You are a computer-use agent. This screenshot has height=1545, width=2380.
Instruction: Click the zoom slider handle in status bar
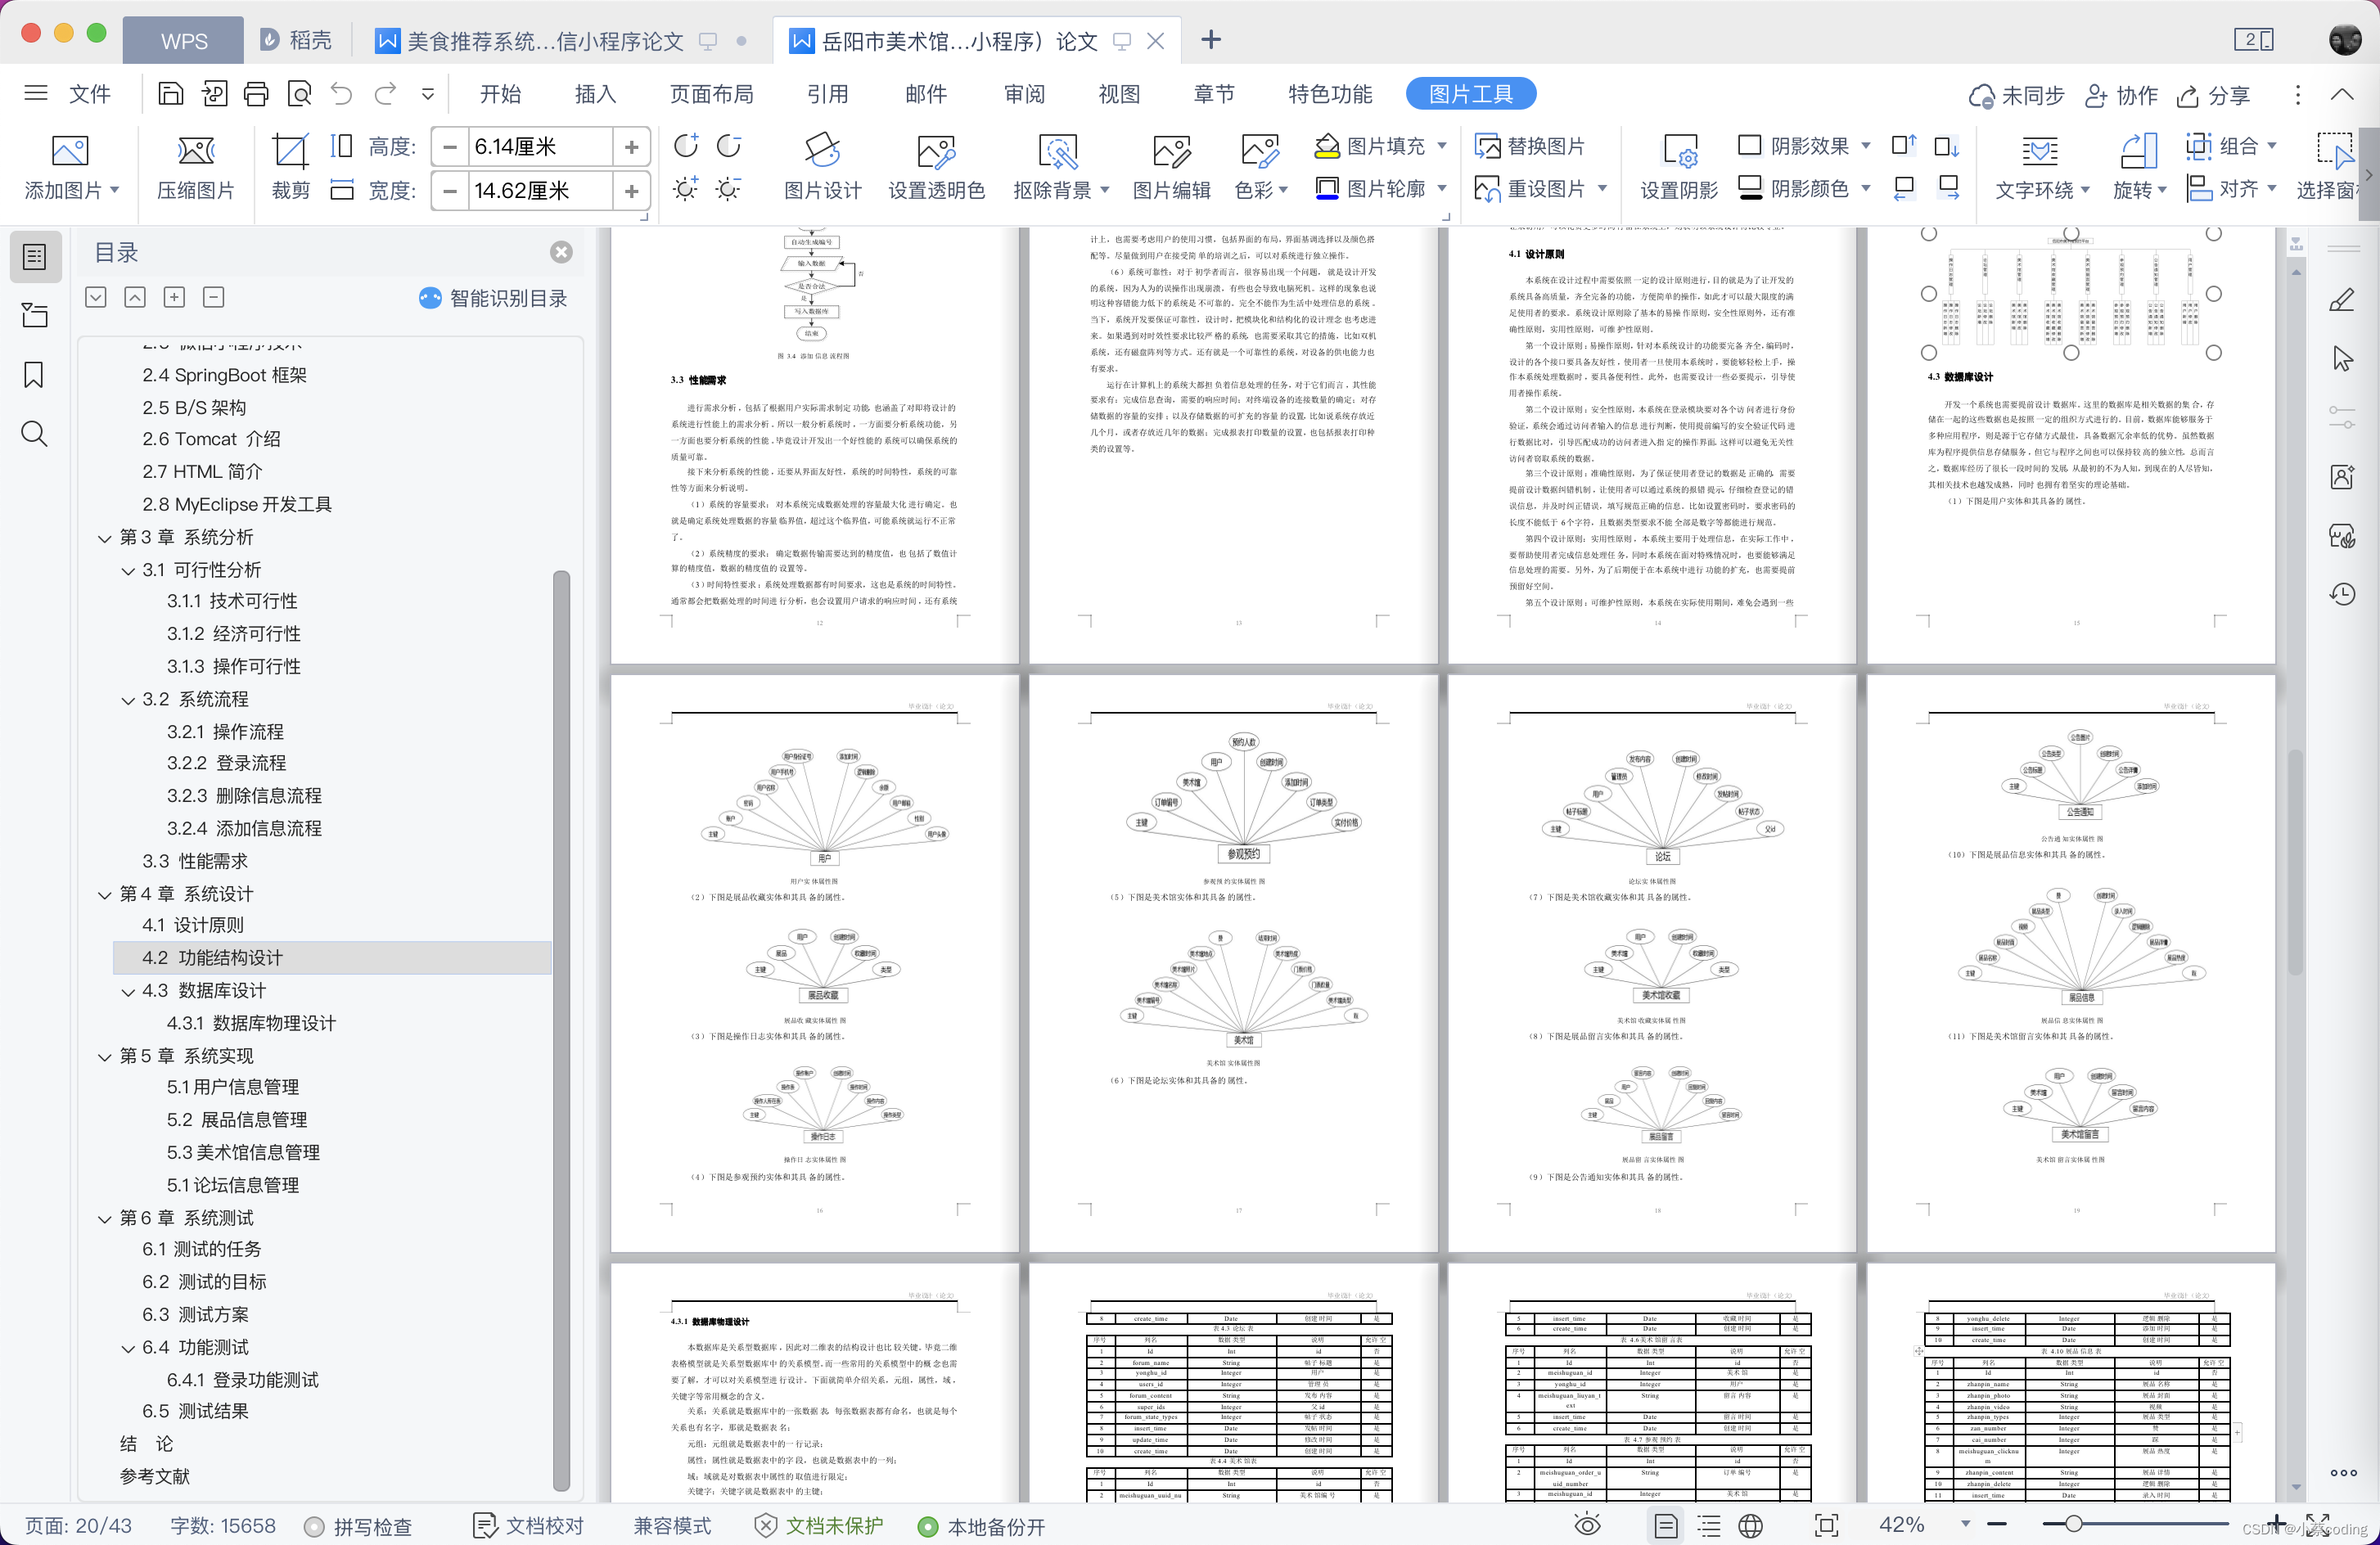click(2074, 1524)
